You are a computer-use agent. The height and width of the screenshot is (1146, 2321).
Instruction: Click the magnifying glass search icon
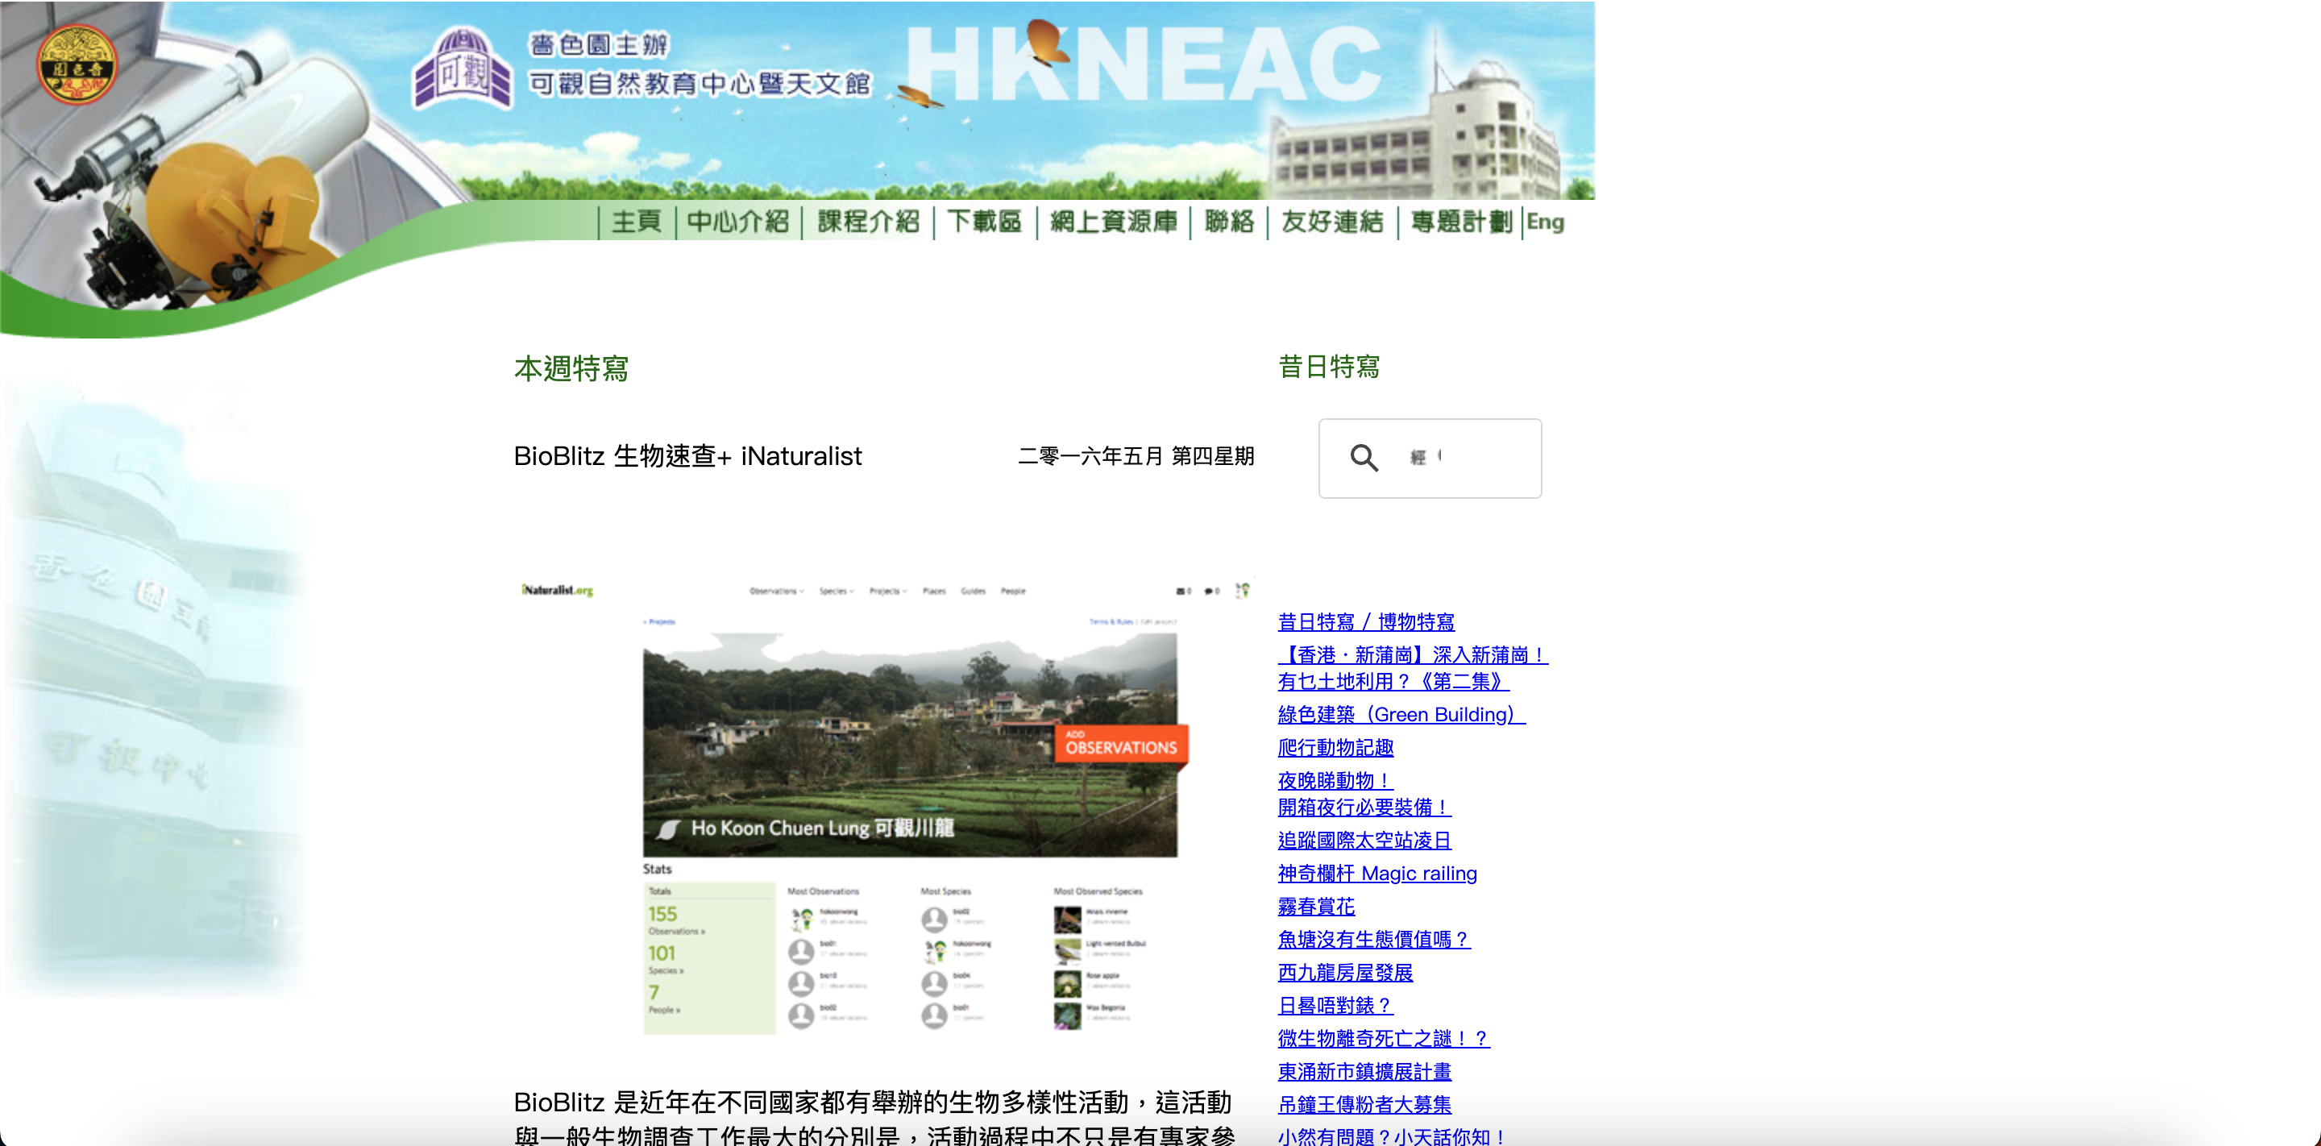pos(1364,458)
